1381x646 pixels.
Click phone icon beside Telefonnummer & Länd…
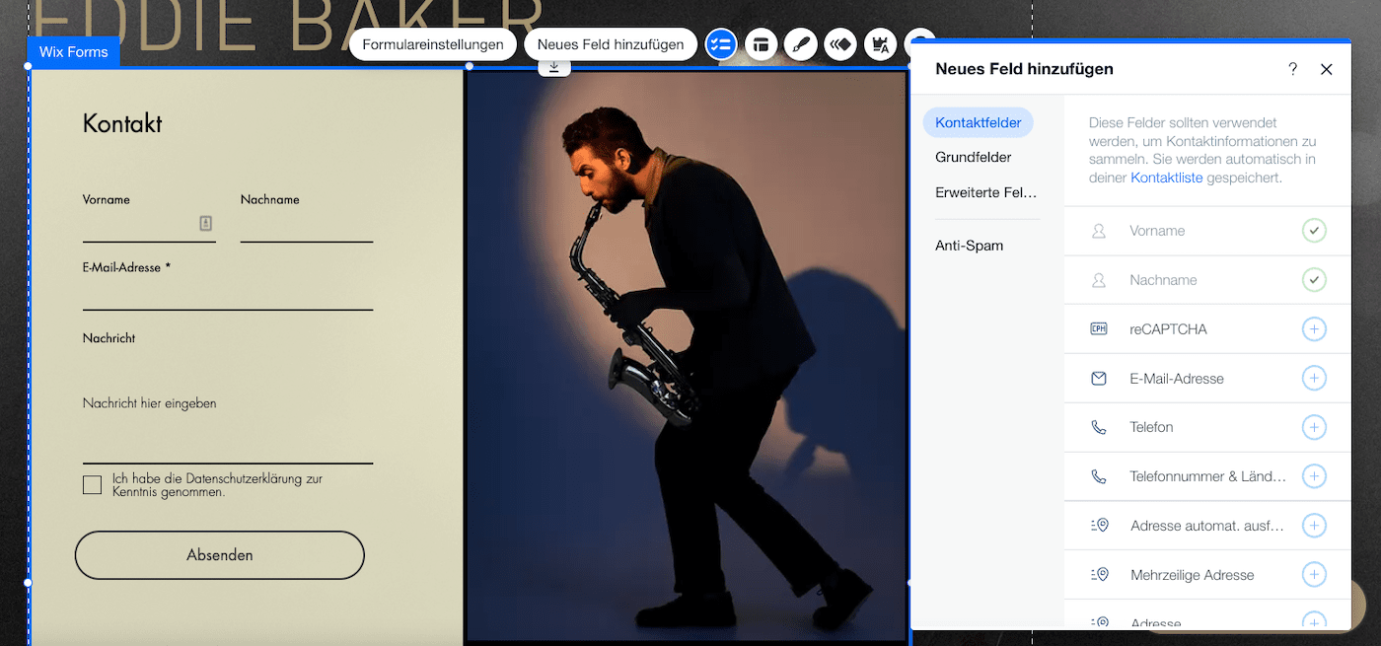[1099, 476]
